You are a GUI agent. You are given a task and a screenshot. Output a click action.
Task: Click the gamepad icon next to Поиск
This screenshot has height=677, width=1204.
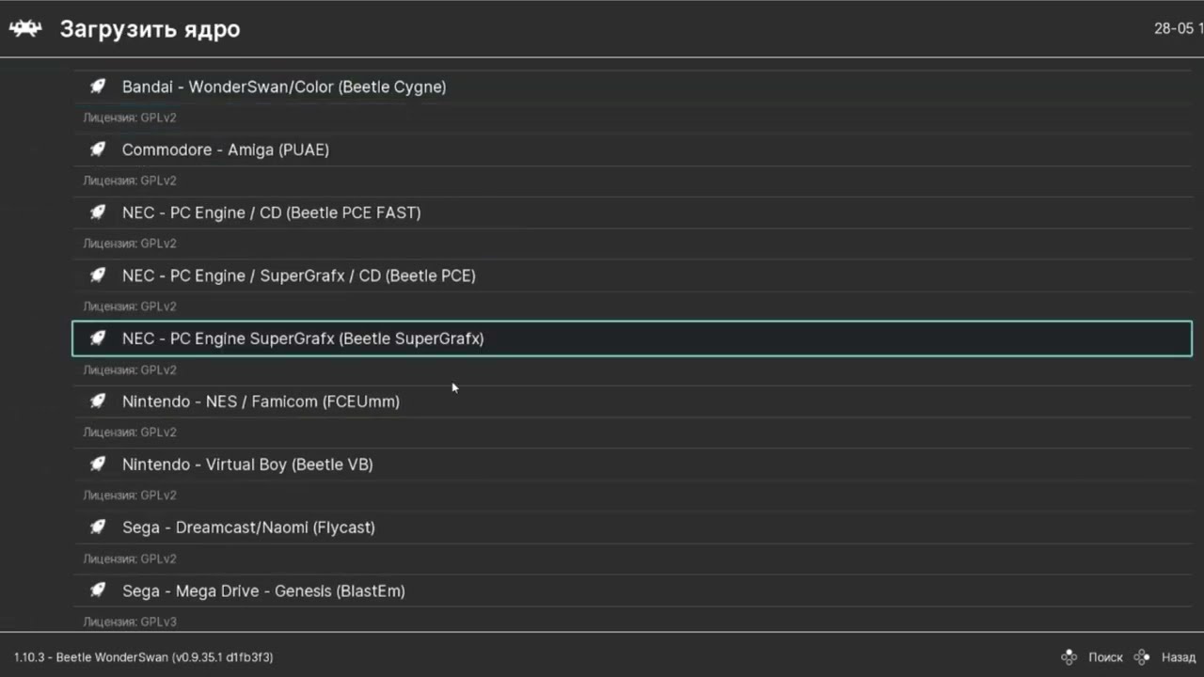(x=1069, y=657)
